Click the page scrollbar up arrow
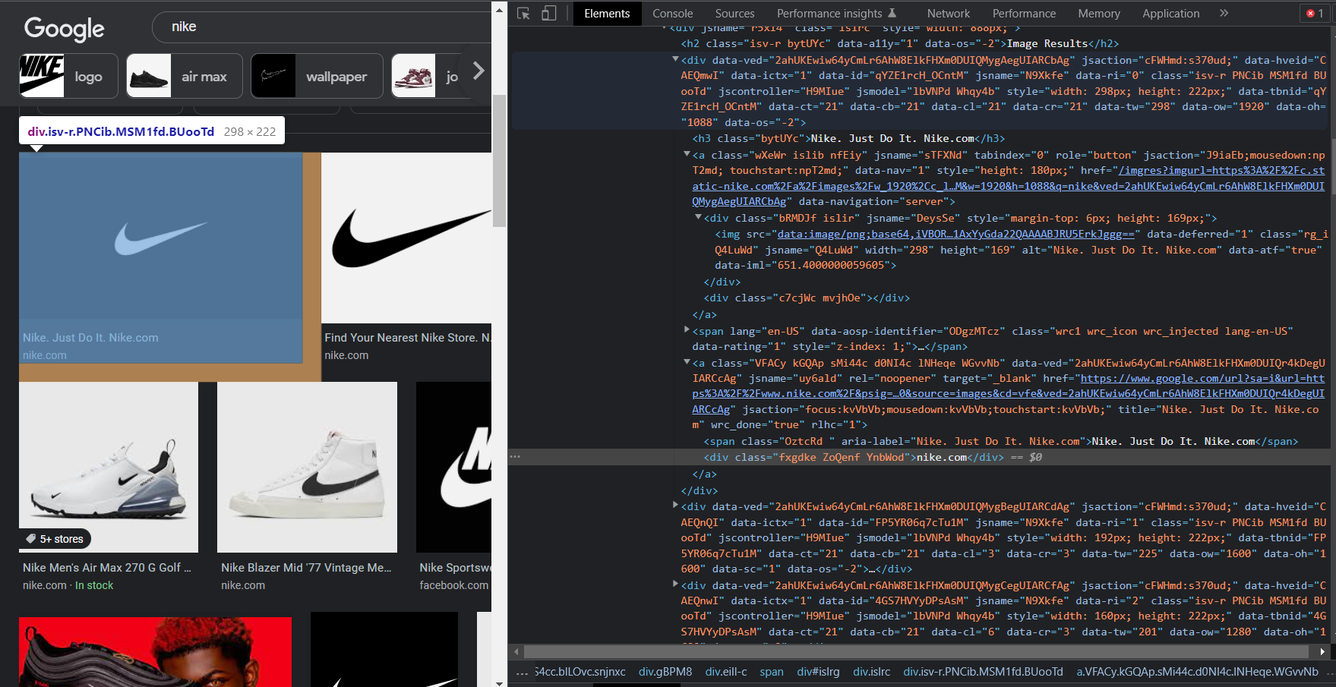 (x=499, y=9)
